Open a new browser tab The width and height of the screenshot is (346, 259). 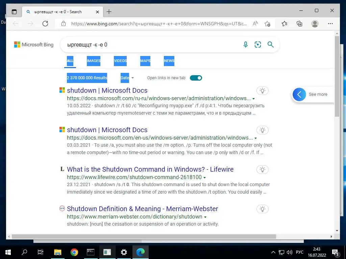point(109,12)
